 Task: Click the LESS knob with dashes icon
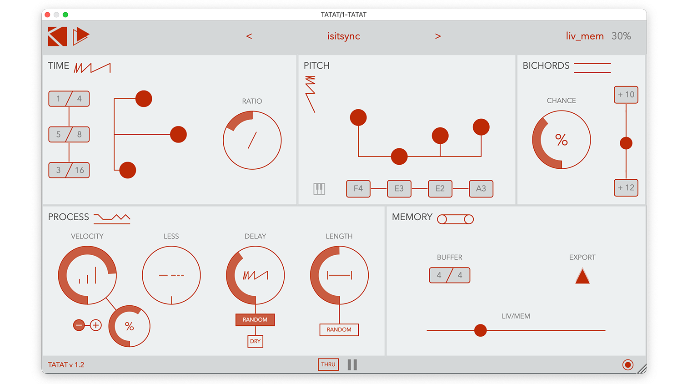point(171,275)
